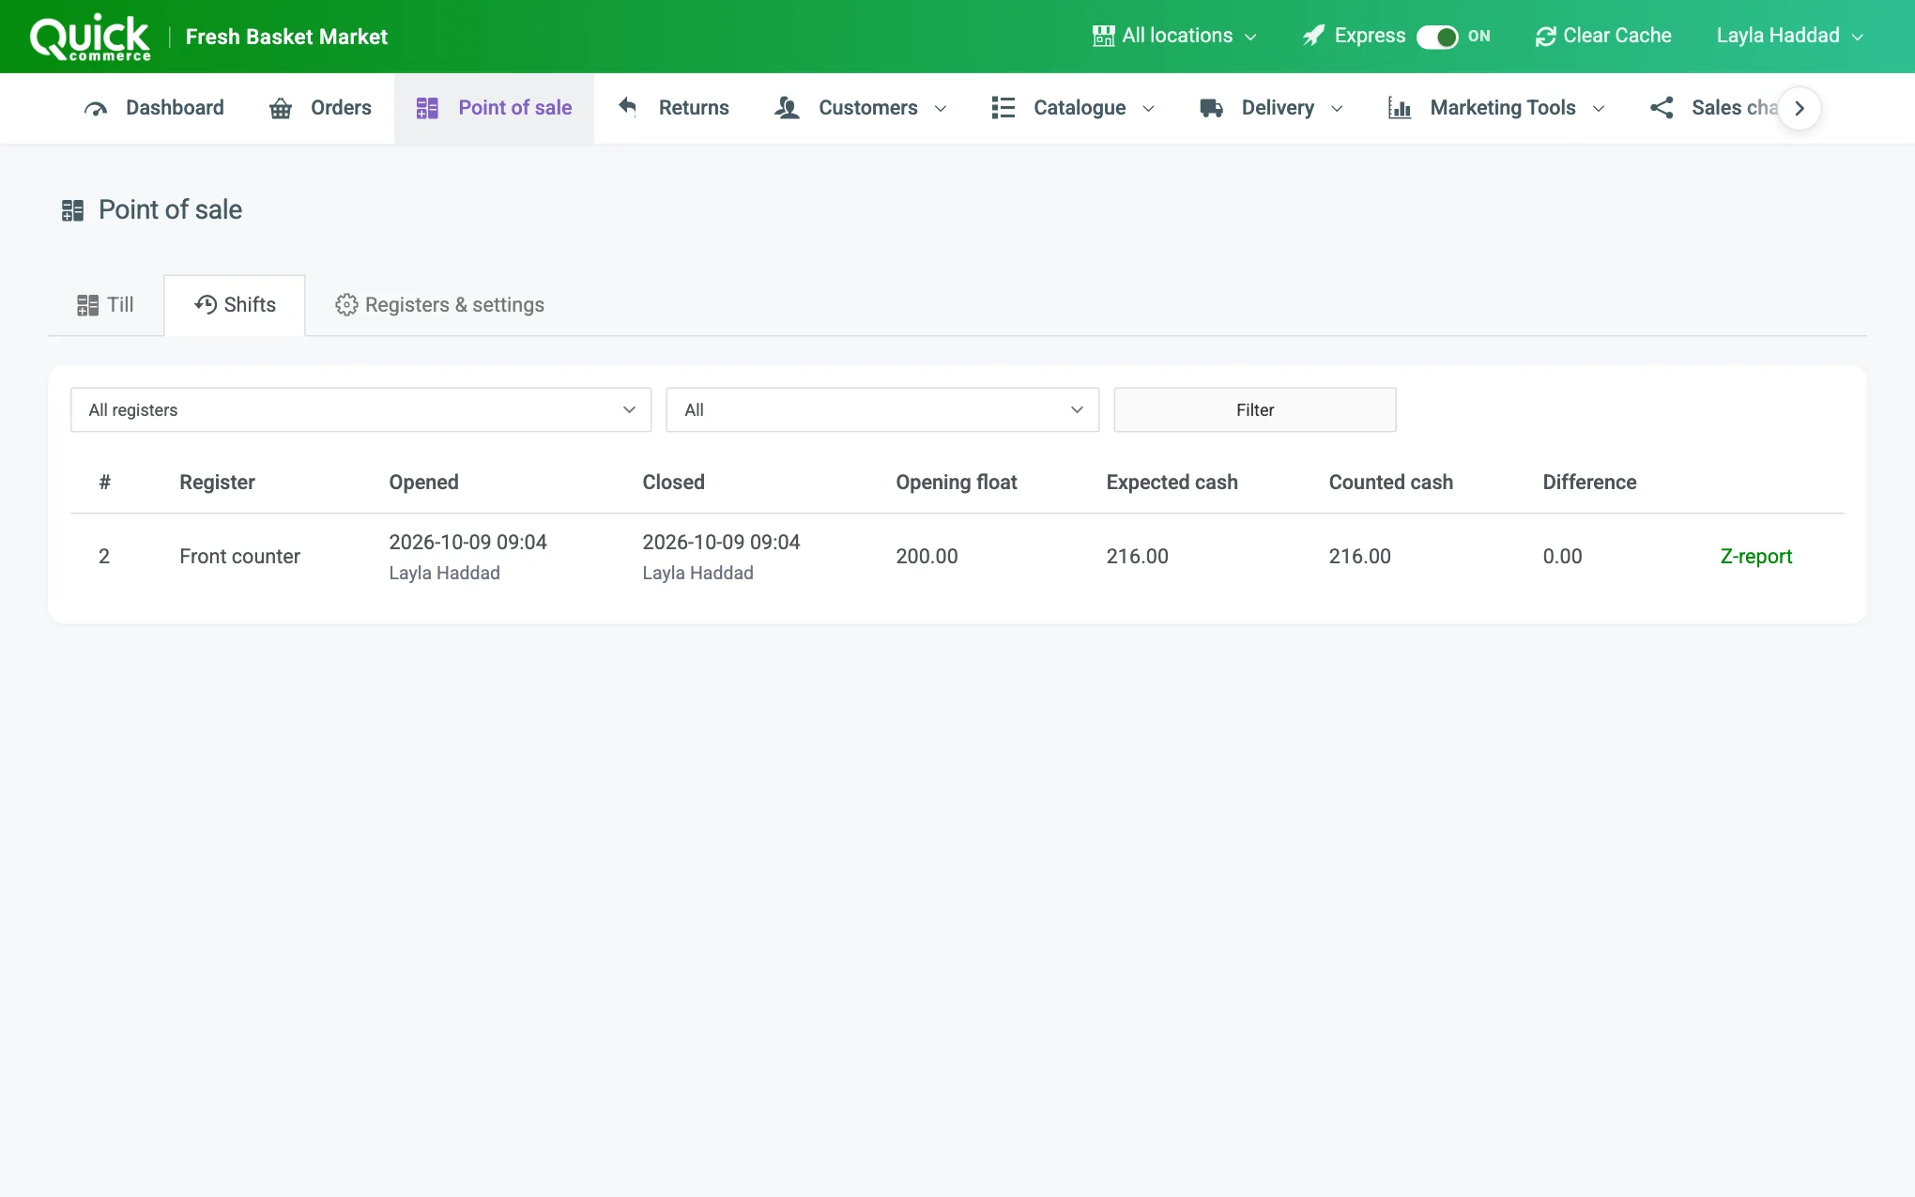Viewport: 1915px width, 1197px height.
Task: Go to the Orders menu item
Action: [x=321, y=108]
